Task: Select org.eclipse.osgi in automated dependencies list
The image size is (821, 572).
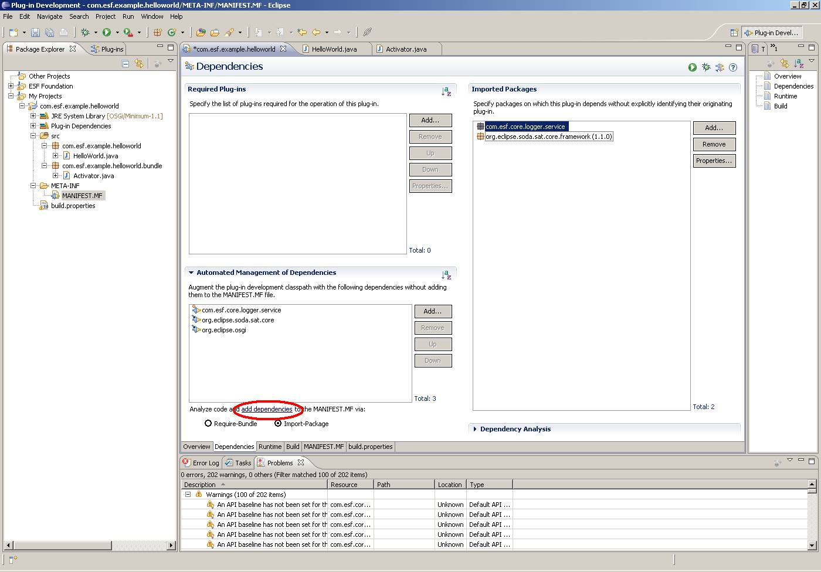Action: [219, 330]
